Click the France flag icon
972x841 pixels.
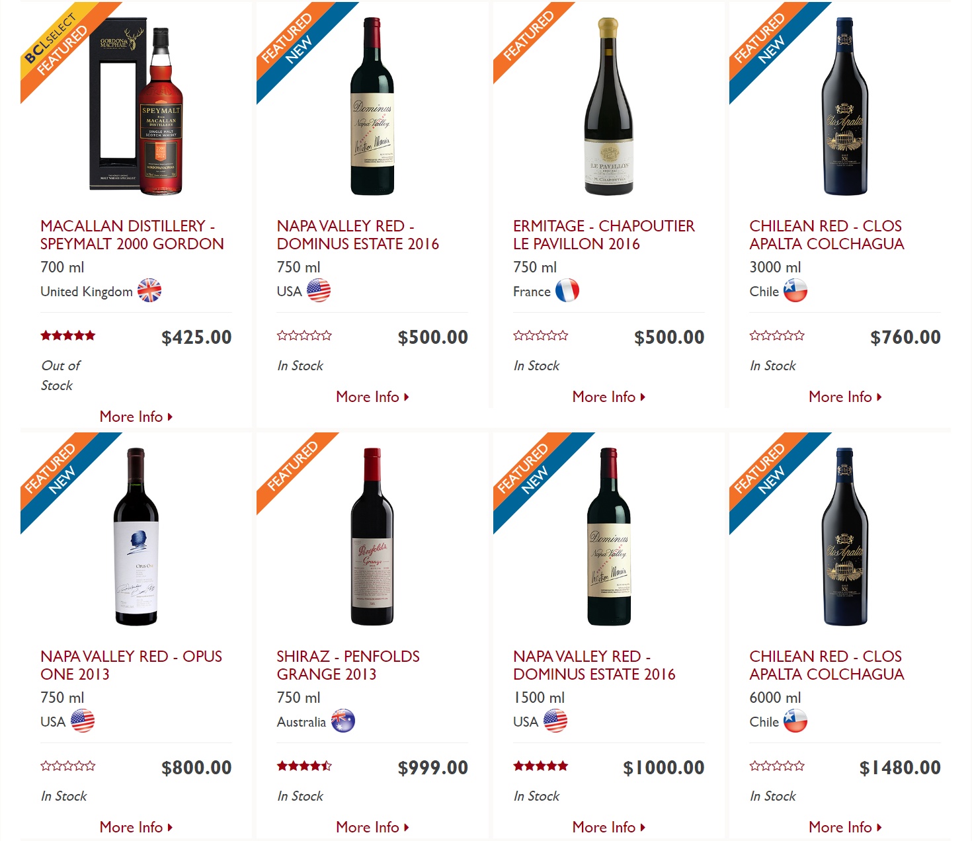[x=567, y=291]
